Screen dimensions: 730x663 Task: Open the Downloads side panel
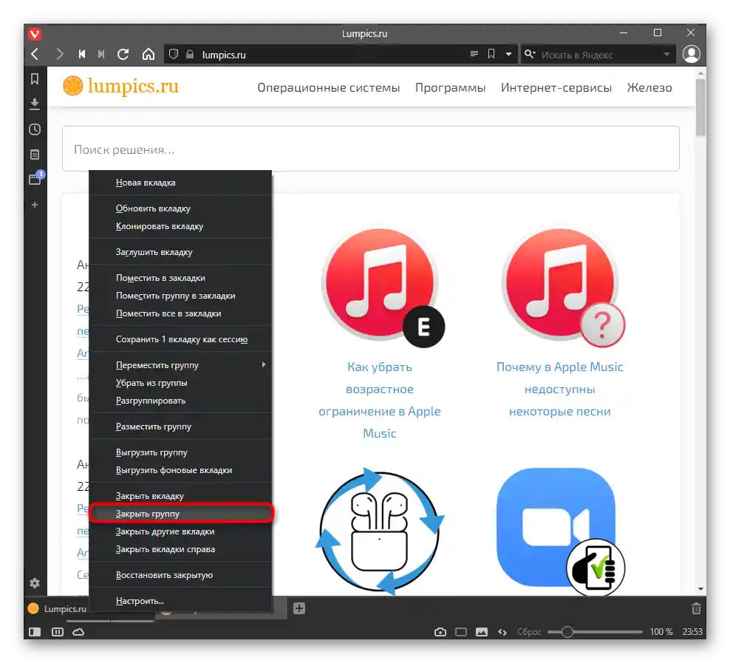point(35,103)
